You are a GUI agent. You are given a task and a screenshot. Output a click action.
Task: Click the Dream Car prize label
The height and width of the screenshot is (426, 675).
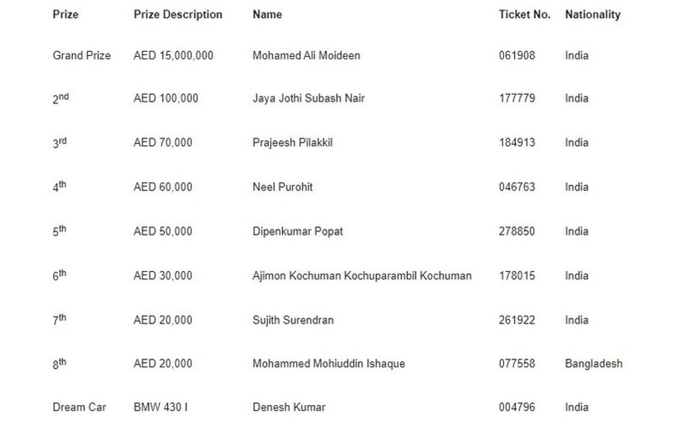pyautogui.click(x=79, y=407)
